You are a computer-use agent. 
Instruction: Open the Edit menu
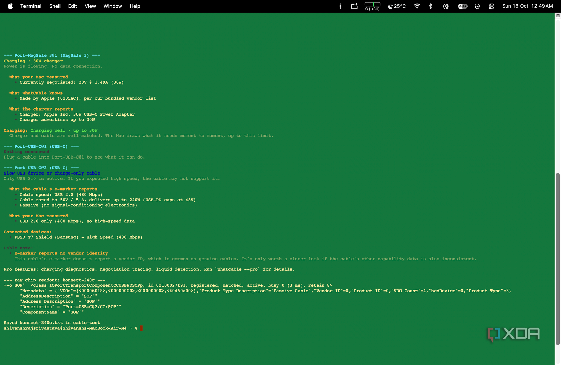(x=72, y=6)
